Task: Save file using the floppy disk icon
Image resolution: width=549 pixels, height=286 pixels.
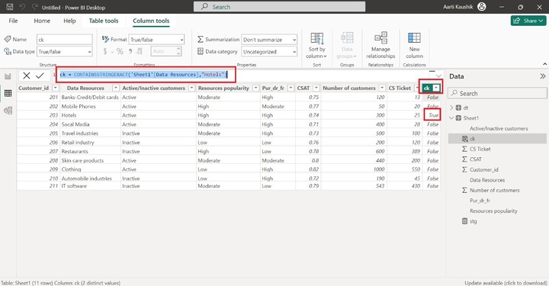Action: [10, 7]
